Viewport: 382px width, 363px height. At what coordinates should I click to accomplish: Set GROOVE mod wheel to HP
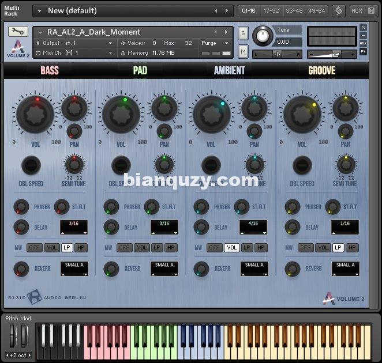pyautogui.click(x=352, y=248)
